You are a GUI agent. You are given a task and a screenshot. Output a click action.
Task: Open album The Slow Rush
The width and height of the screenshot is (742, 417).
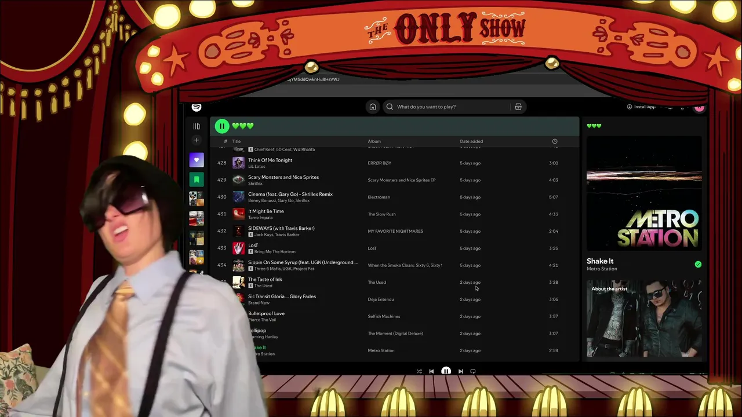click(381, 214)
